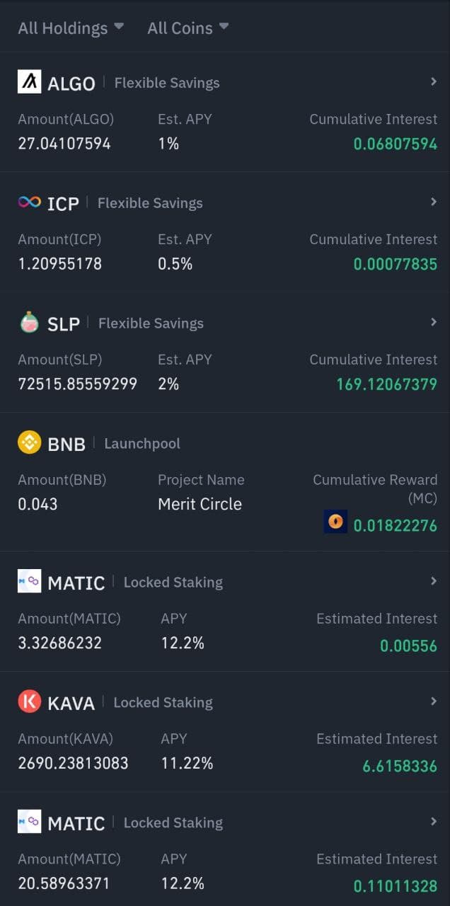Expand ALGO Flexible Savings details arrow
Screen dimensions: 450x906
(x=434, y=82)
